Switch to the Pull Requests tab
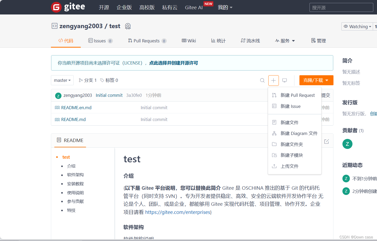Image resolution: width=377 pixels, height=241 pixels. 147,41
